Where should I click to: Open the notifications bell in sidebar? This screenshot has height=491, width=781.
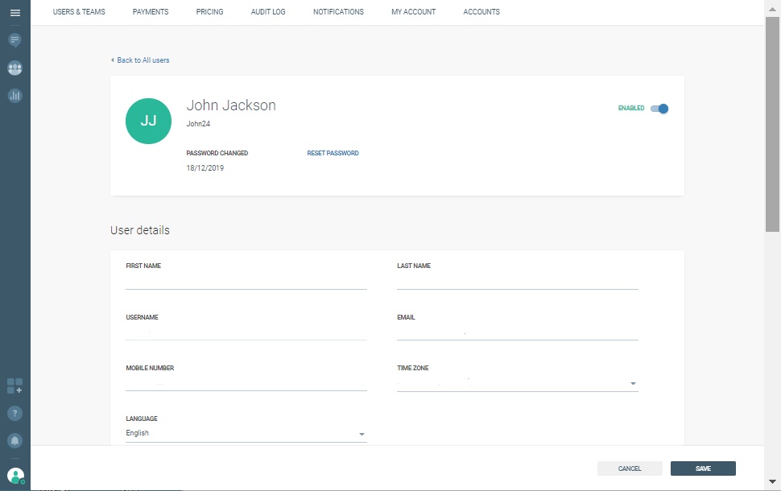tap(14, 440)
